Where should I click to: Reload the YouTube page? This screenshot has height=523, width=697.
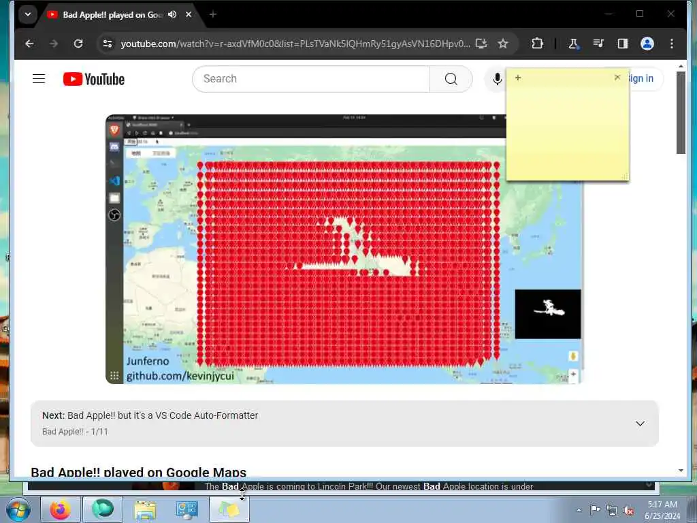click(78, 44)
